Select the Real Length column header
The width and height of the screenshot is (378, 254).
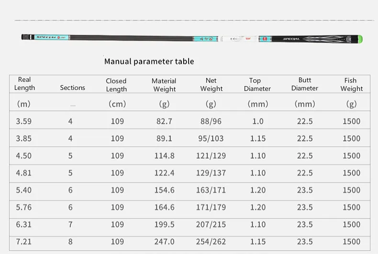pyautogui.click(x=24, y=84)
